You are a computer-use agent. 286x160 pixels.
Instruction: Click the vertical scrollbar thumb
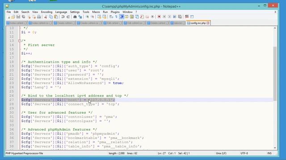click(x=275, y=73)
